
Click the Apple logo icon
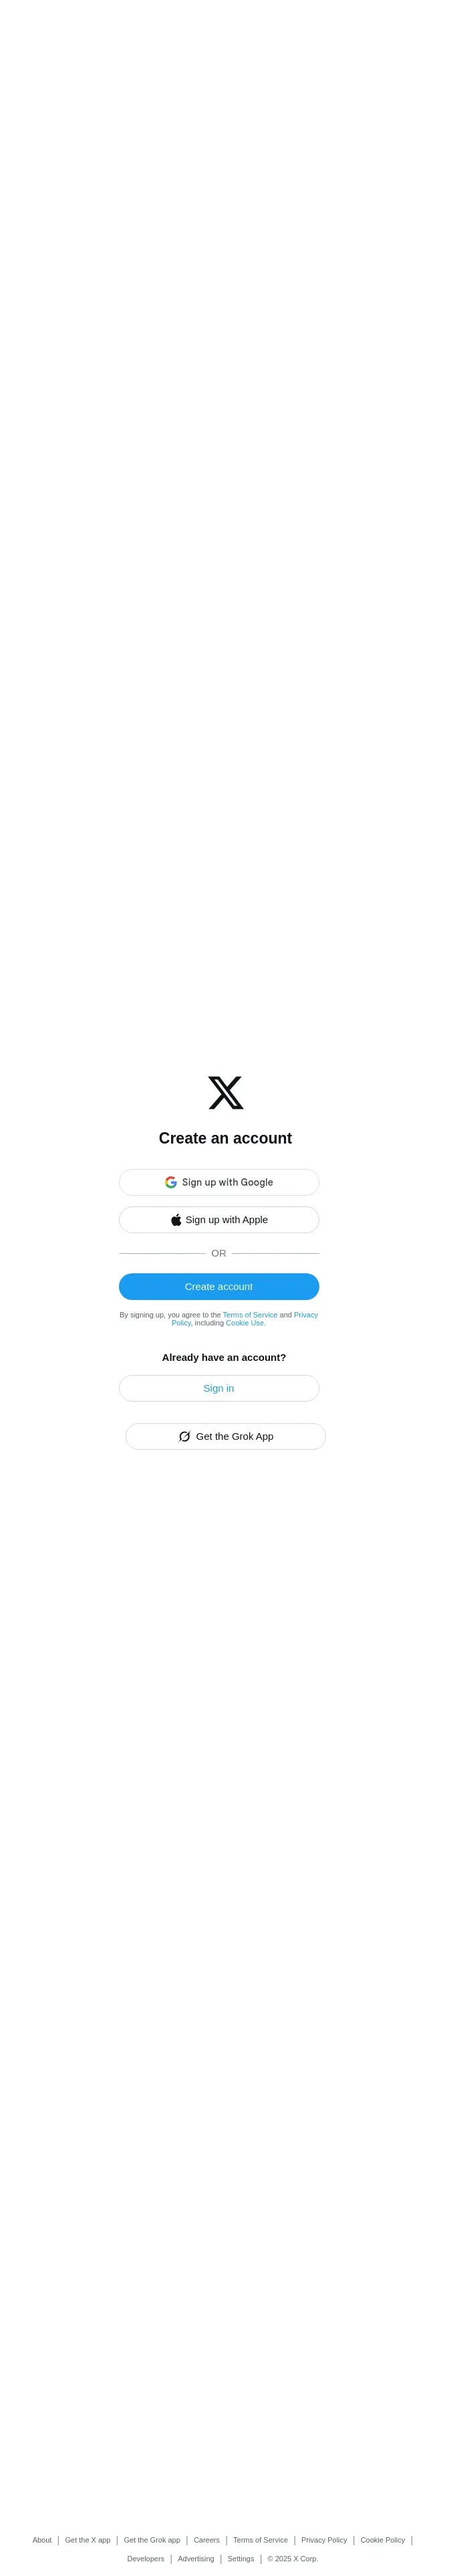(176, 1219)
